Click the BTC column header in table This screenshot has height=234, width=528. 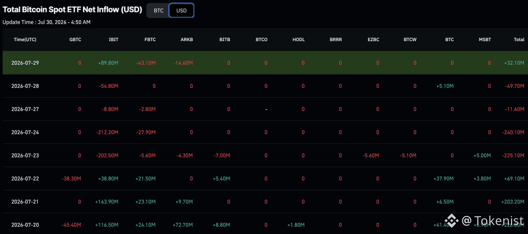[x=450, y=40]
